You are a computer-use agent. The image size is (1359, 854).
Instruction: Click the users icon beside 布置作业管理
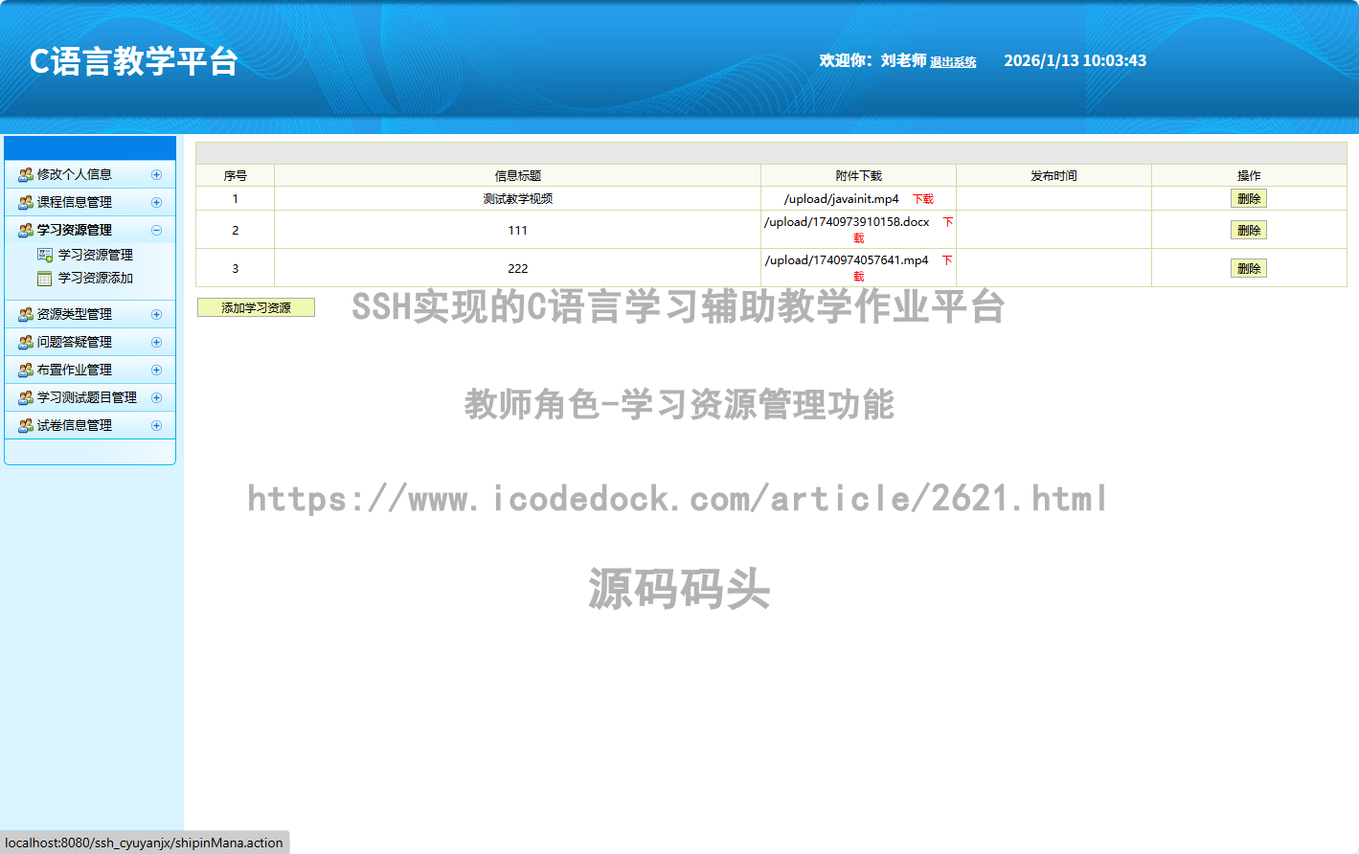coord(26,371)
